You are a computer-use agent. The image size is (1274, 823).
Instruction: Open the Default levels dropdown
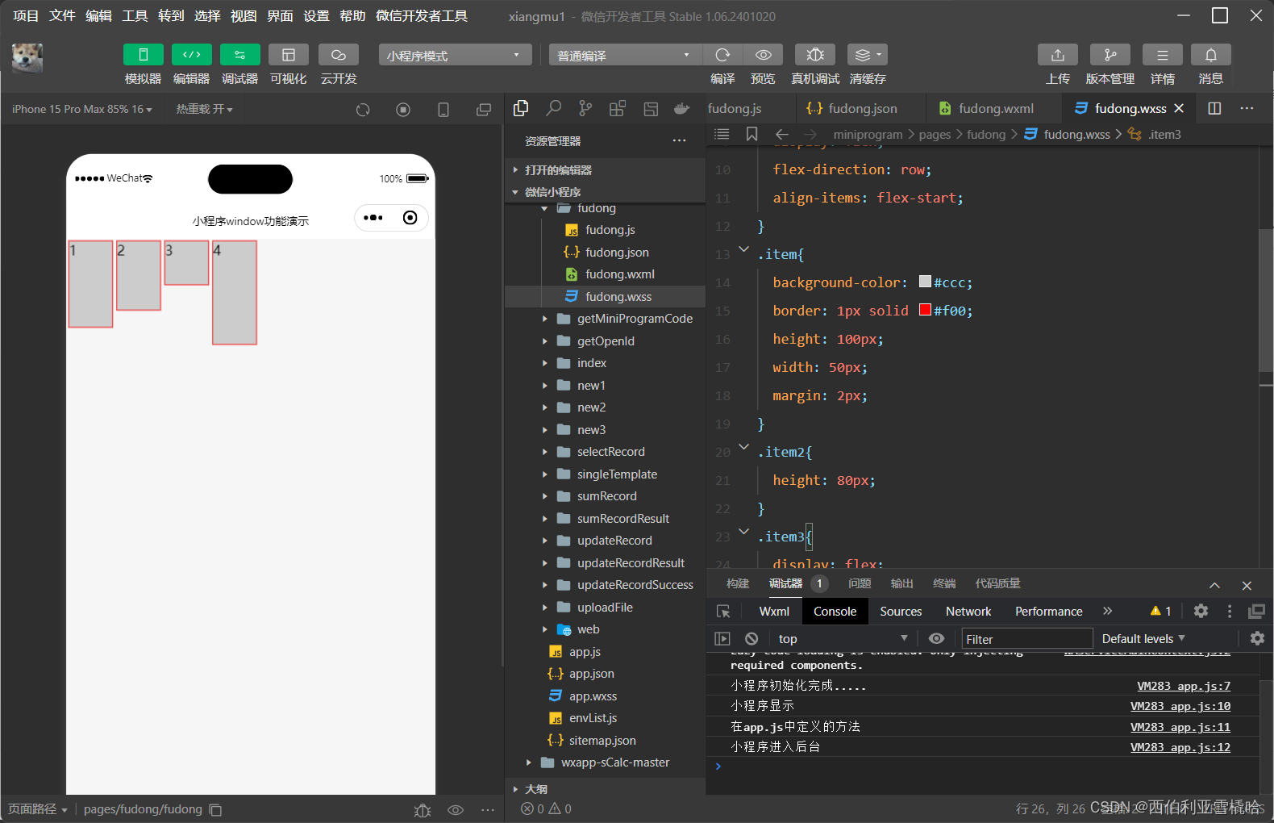(1143, 638)
